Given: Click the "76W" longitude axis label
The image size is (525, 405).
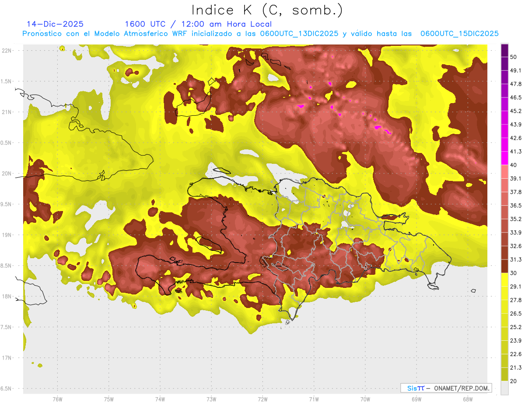Looking at the screenshot, I should tap(57, 399).
